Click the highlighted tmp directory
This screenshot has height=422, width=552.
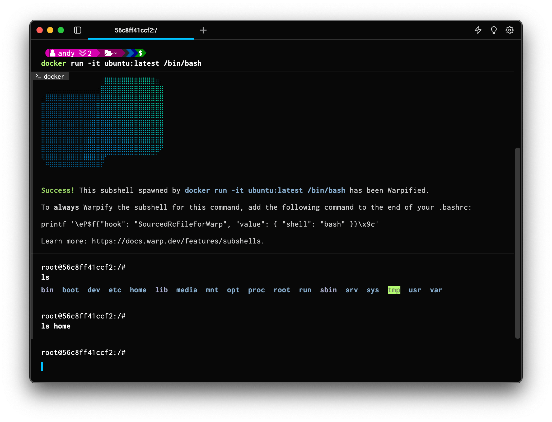coord(394,290)
